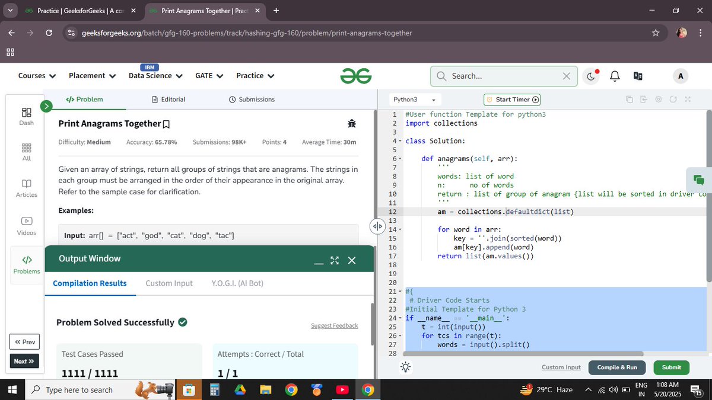712x400 pixels.
Task: Select Custom Input tab in Output Window
Action: 169,283
